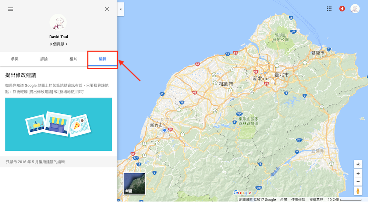This screenshot has height=202, width=368.
Task: Switch to 衛星 satellite view thumbnail
Action: (134, 184)
